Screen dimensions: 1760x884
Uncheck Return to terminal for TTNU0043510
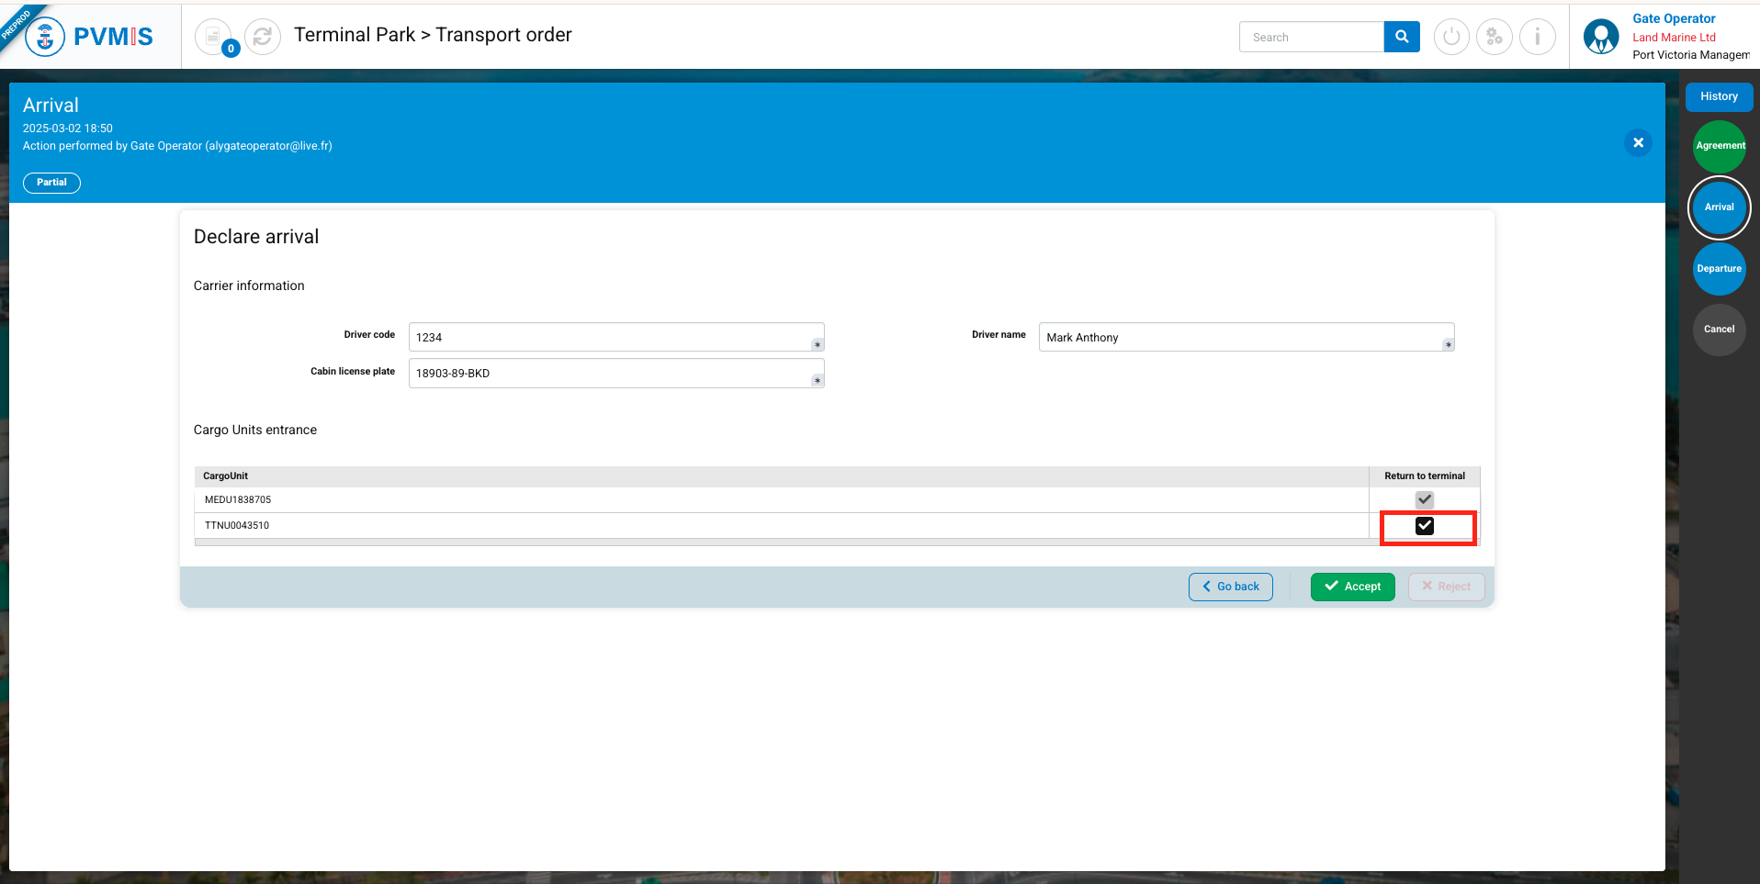(x=1424, y=526)
